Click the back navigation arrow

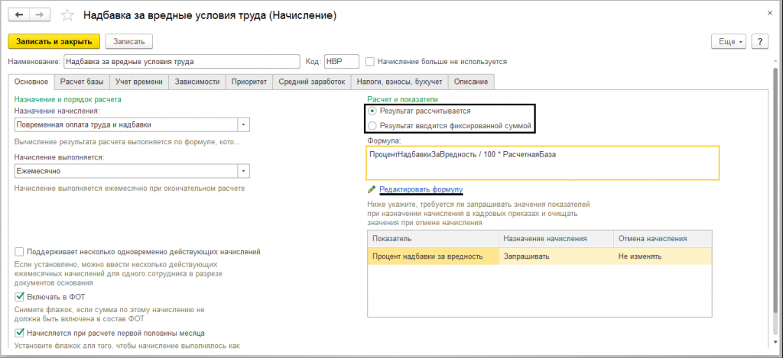18,15
